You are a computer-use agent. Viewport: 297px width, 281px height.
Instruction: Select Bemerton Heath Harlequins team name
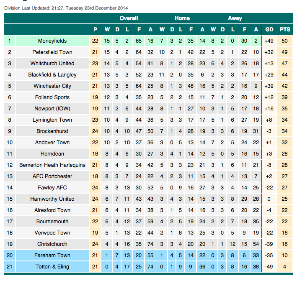[52, 165]
